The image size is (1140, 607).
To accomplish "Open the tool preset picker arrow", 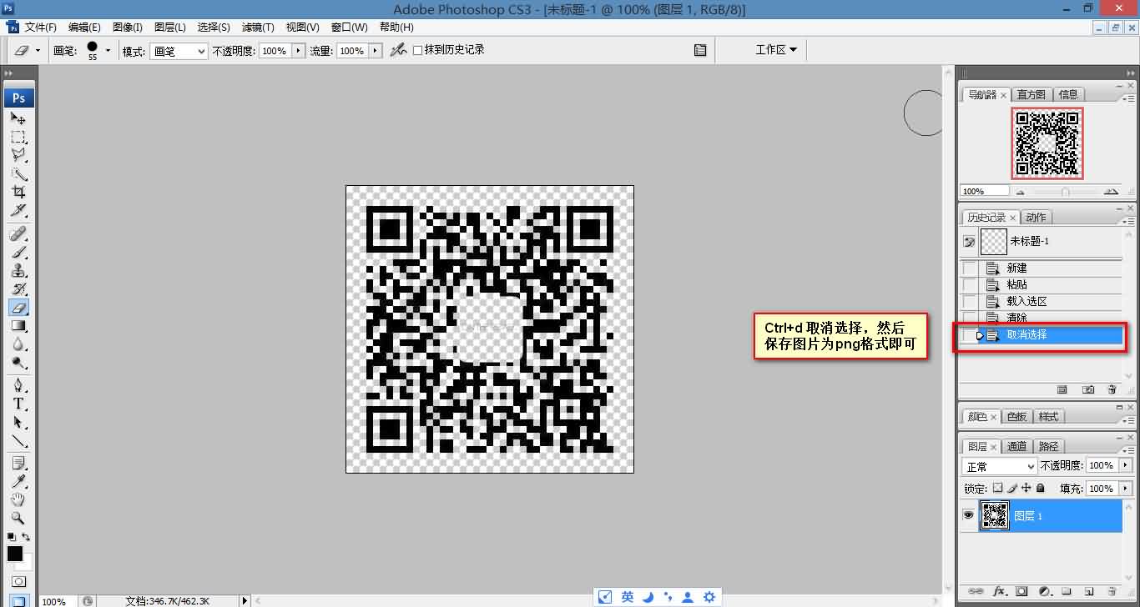I will pos(38,51).
